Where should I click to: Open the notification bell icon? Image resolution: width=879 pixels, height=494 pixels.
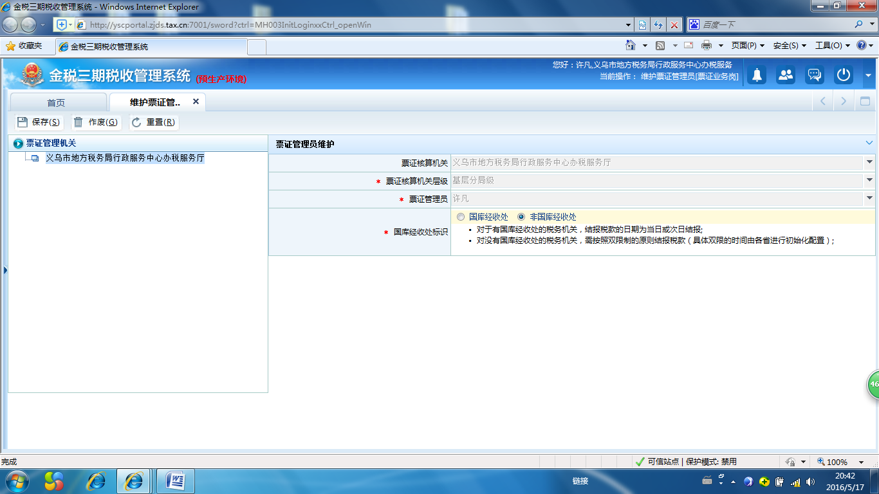pyautogui.click(x=757, y=75)
